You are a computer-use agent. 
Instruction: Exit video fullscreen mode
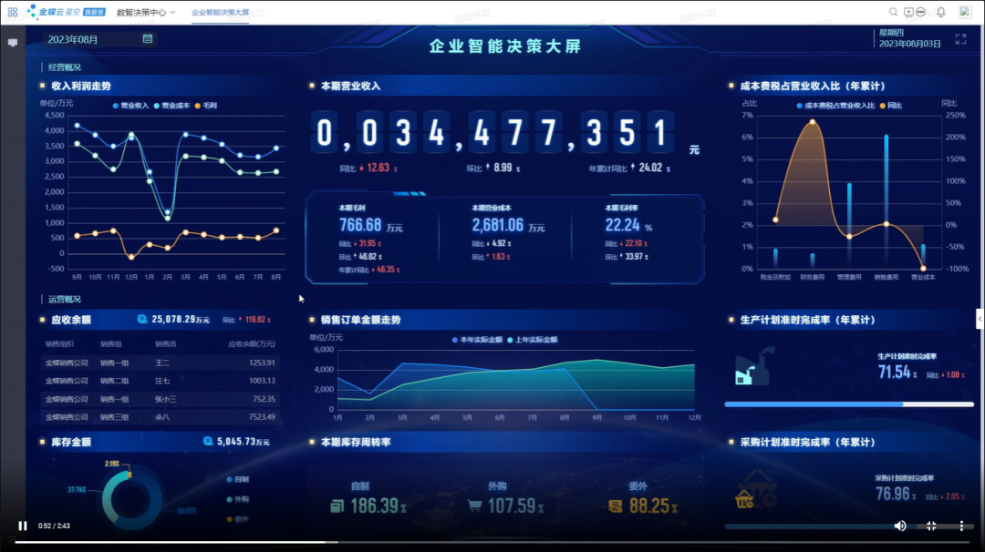931,526
